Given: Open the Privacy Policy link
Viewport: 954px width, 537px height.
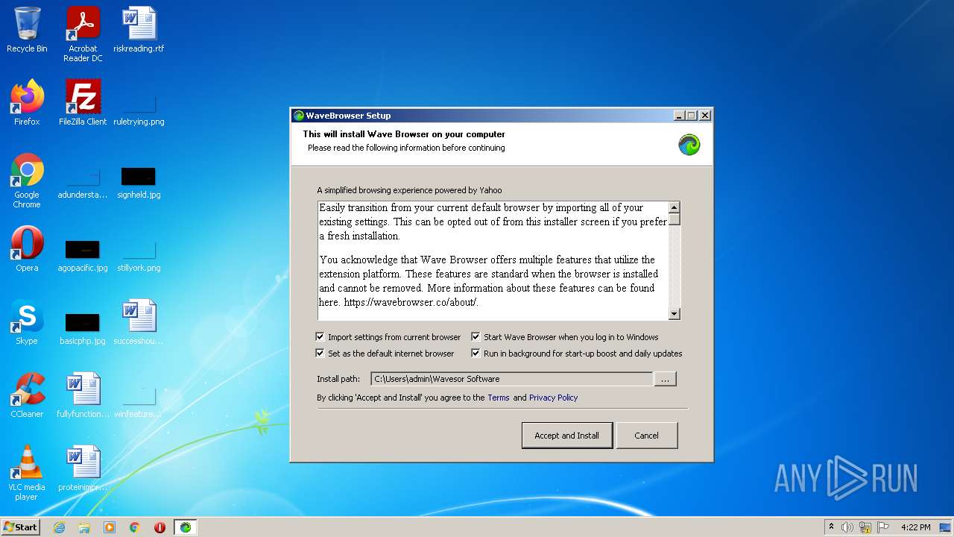Looking at the screenshot, I should [x=553, y=398].
